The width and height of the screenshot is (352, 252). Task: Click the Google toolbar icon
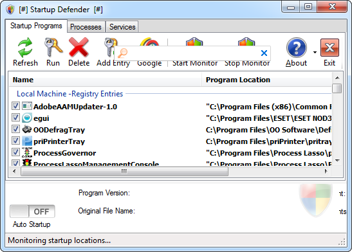click(x=149, y=42)
